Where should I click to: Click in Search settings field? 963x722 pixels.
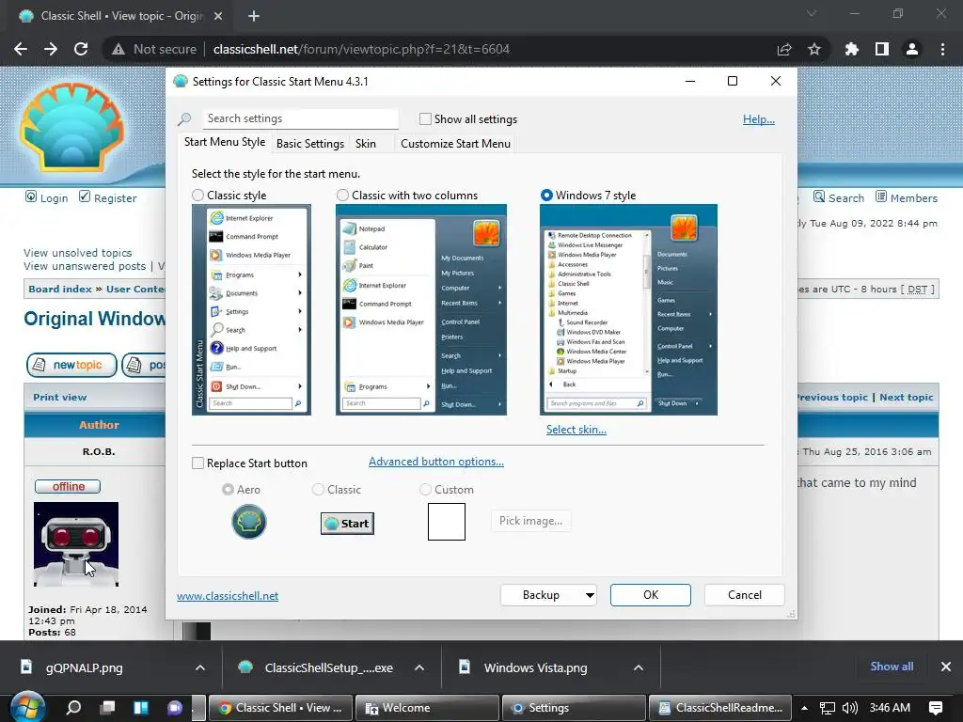(301, 118)
